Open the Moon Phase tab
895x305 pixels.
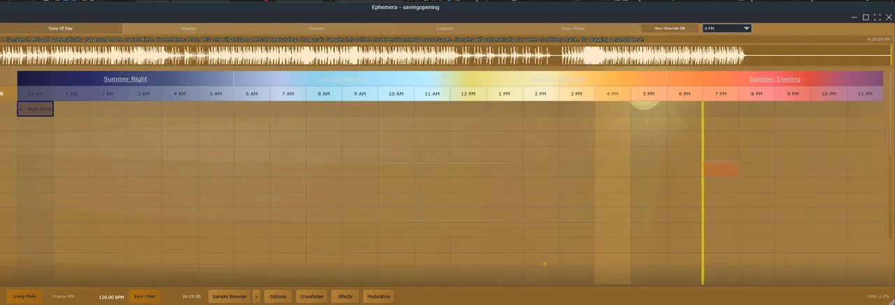click(x=573, y=29)
